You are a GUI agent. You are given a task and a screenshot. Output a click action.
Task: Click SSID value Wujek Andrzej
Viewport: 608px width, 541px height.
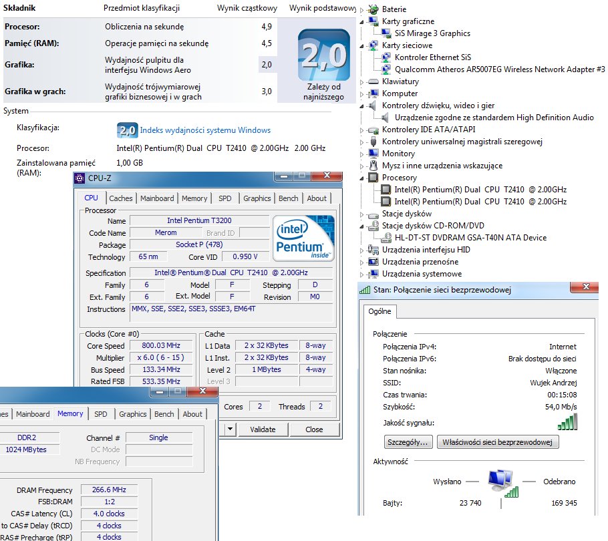(553, 383)
